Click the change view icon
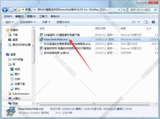 click(134, 22)
